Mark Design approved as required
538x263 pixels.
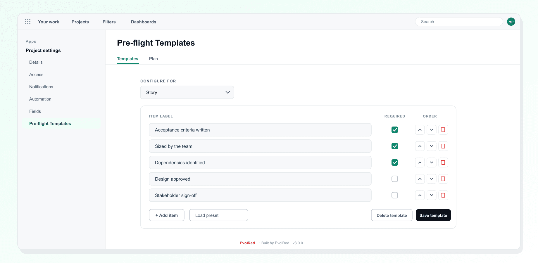coord(395,179)
